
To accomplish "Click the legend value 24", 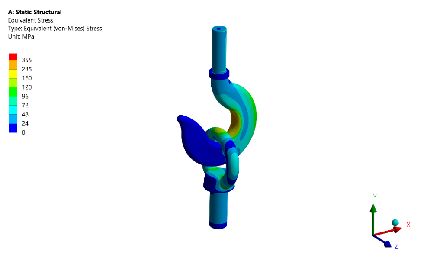I will (25, 123).
